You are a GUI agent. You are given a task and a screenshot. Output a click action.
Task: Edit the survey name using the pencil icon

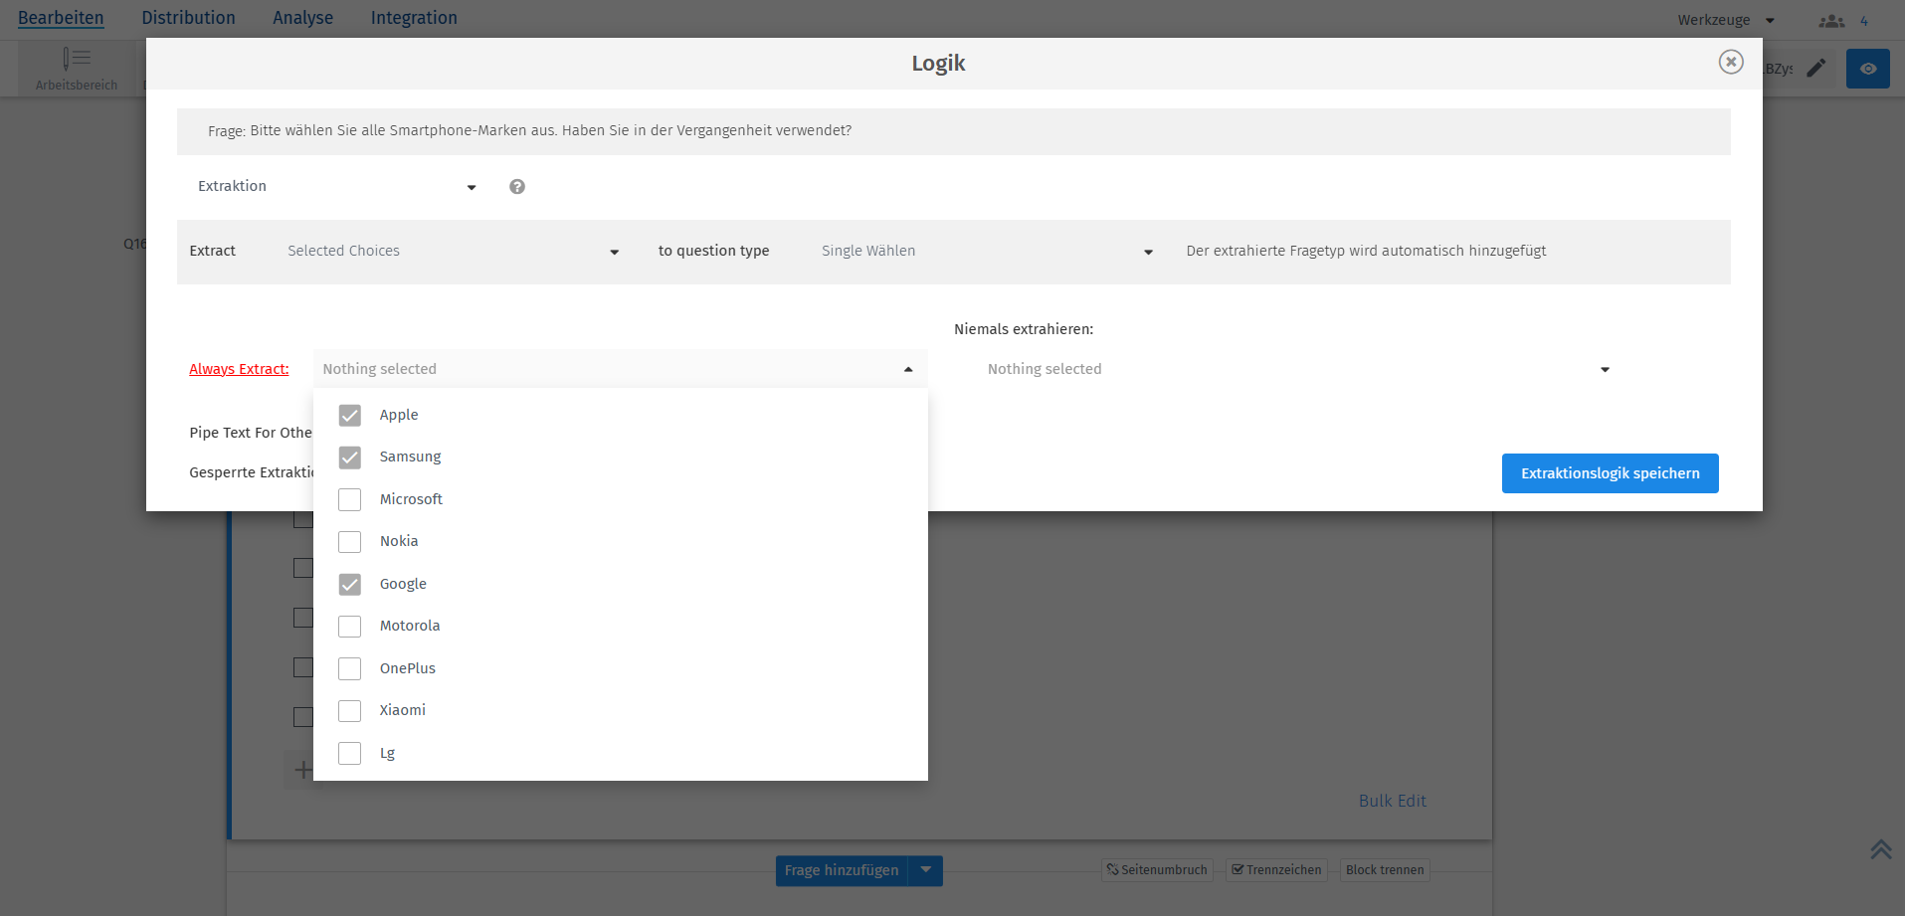coord(1816,68)
